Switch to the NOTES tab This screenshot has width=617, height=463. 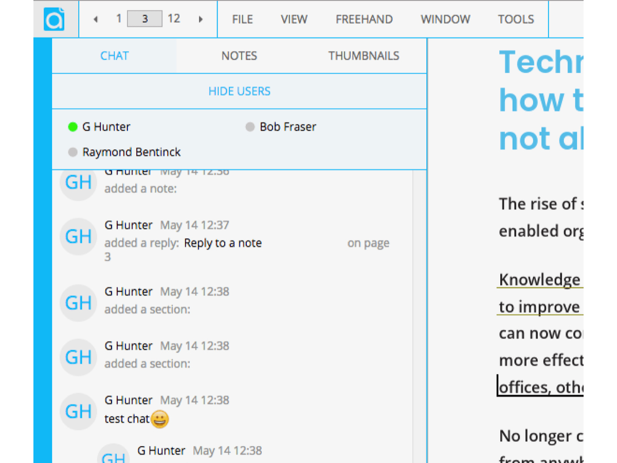pyautogui.click(x=239, y=56)
